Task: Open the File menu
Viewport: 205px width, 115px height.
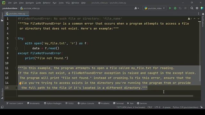Action: point(10,3)
